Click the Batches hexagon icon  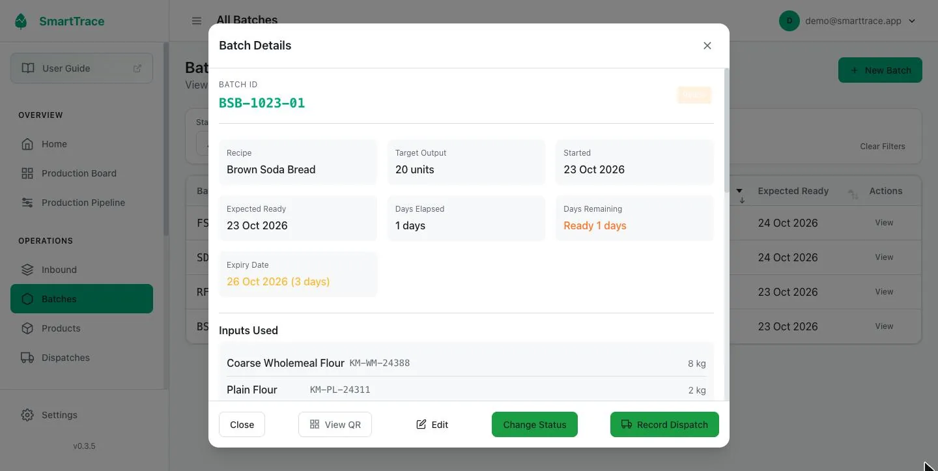point(27,299)
